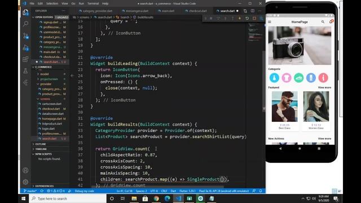Image resolution: width=361 pixels, height=203 pixels.
Task: Open Flutter DevTools widget inspector icon
Action: (261, 18)
